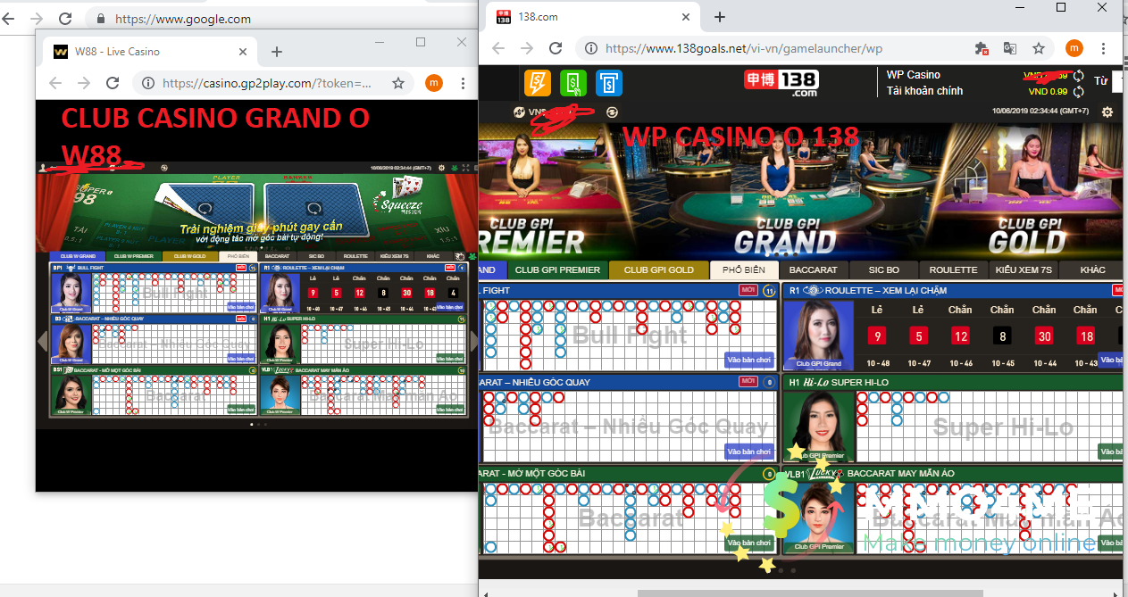Select CLUB W GRAND tab in W88 lobby

click(79, 256)
